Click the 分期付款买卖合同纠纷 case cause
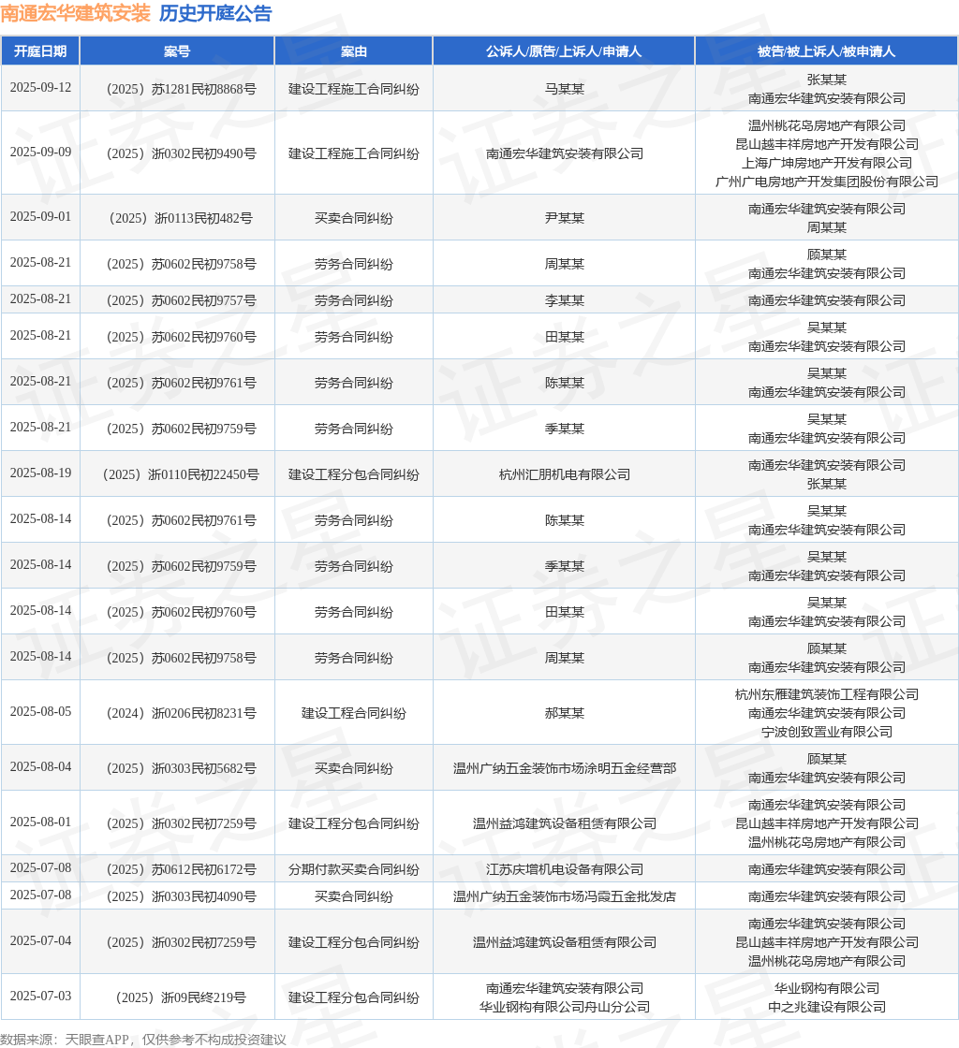The height and width of the screenshot is (1048, 959). coord(354,869)
